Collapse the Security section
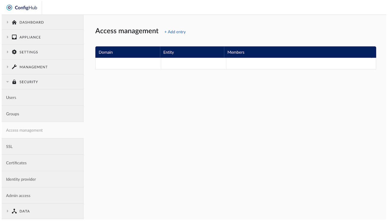The width and height of the screenshot is (389, 223). tap(7, 82)
